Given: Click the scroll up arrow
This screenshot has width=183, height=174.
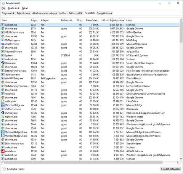Looking at the screenshot, I should point(181,20).
